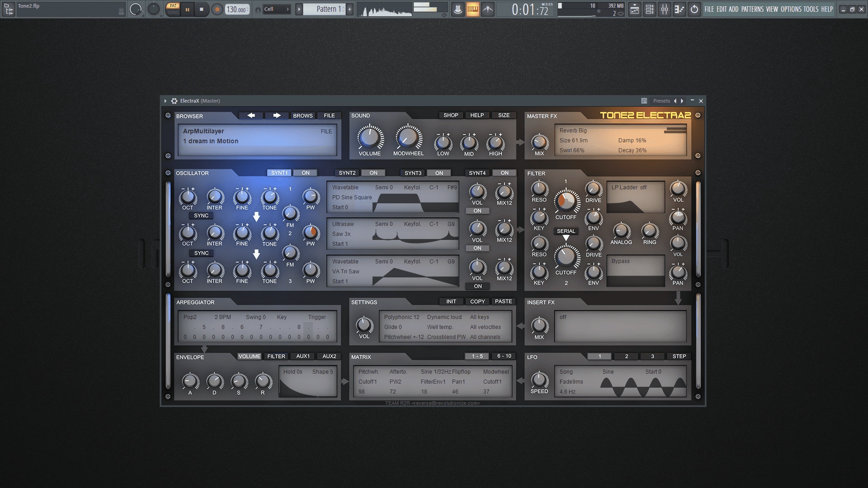Toggle typing keyboard to piano icon
This screenshot has height=488, width=868.
pos(472,9)
